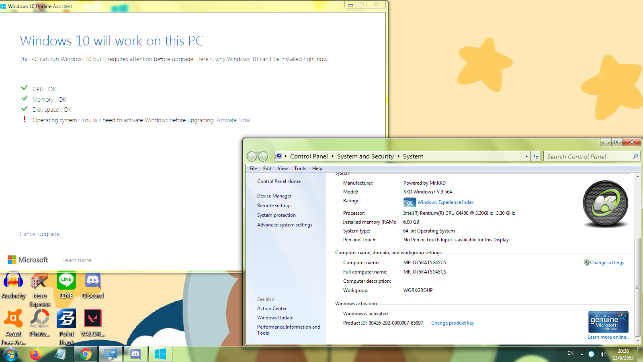Open the Edit menu
This screenshot has height=362, width=643.
tap(267, 169)
